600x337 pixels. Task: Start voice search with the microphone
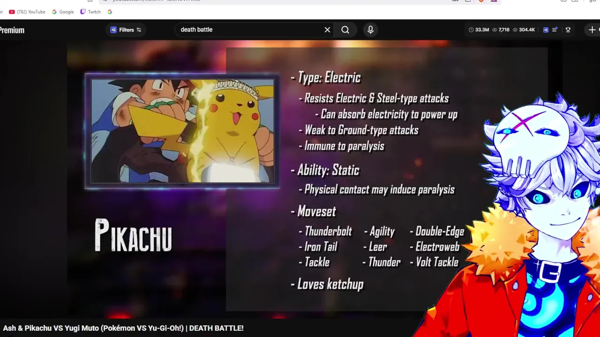point(370,30)
